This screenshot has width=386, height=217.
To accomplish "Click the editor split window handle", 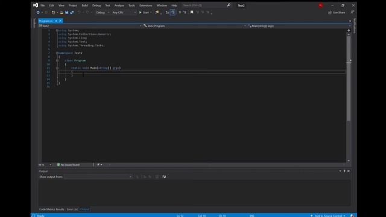I will point(349,30).
